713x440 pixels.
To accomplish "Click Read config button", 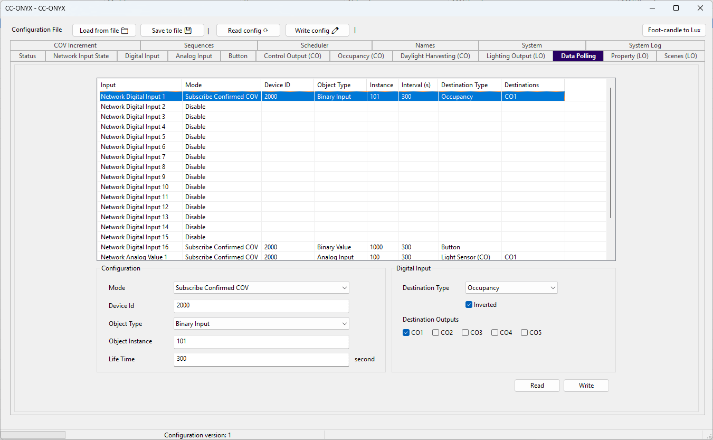I will (x=248, y=31).
